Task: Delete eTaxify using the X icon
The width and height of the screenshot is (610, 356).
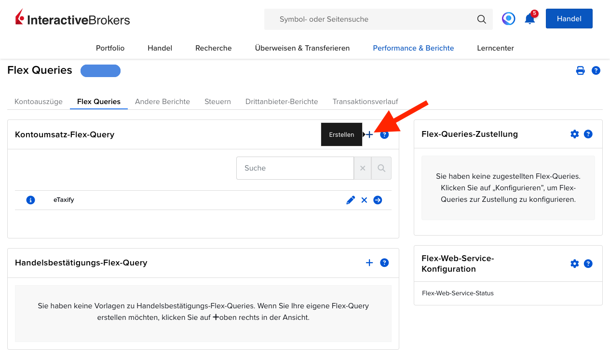Action: (364, 199)
